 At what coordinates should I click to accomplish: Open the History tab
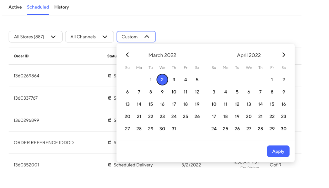61,7
